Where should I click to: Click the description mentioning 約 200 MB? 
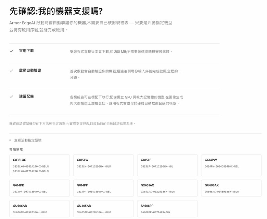pos(121,52)
